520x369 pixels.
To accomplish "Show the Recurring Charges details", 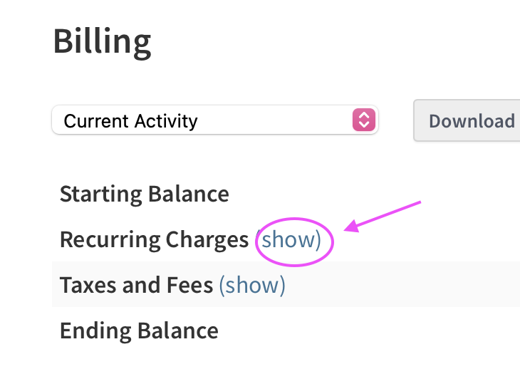I will [x=288, y=239].
